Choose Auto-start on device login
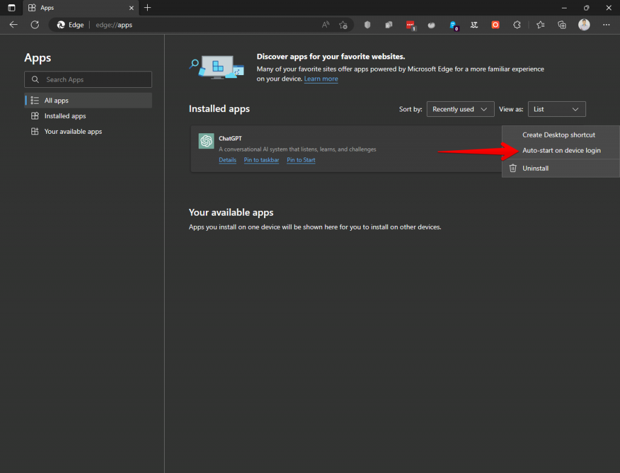This screenshot has width=620, height=473. tap(561, 150)
